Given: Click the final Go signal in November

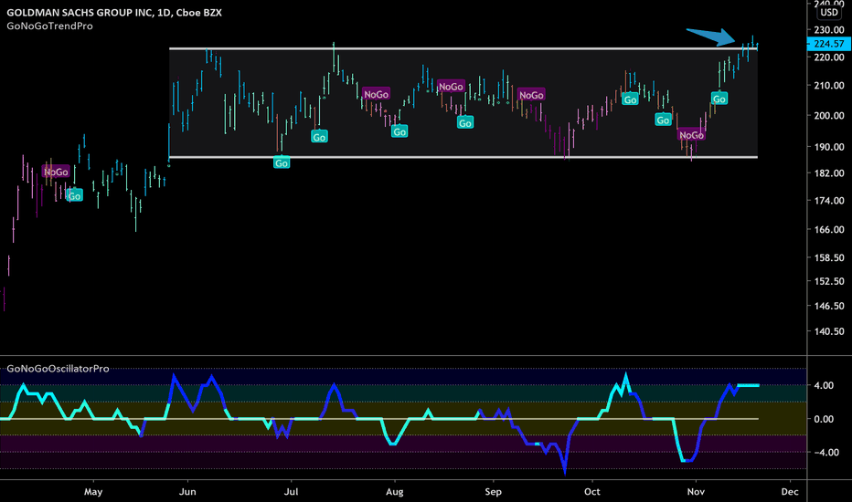Looking at the screenshot, I should point(719,99).
